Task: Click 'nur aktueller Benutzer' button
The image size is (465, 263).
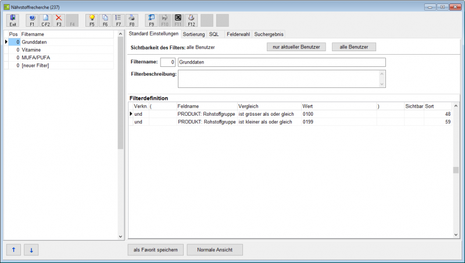Action: click(296, 47)
